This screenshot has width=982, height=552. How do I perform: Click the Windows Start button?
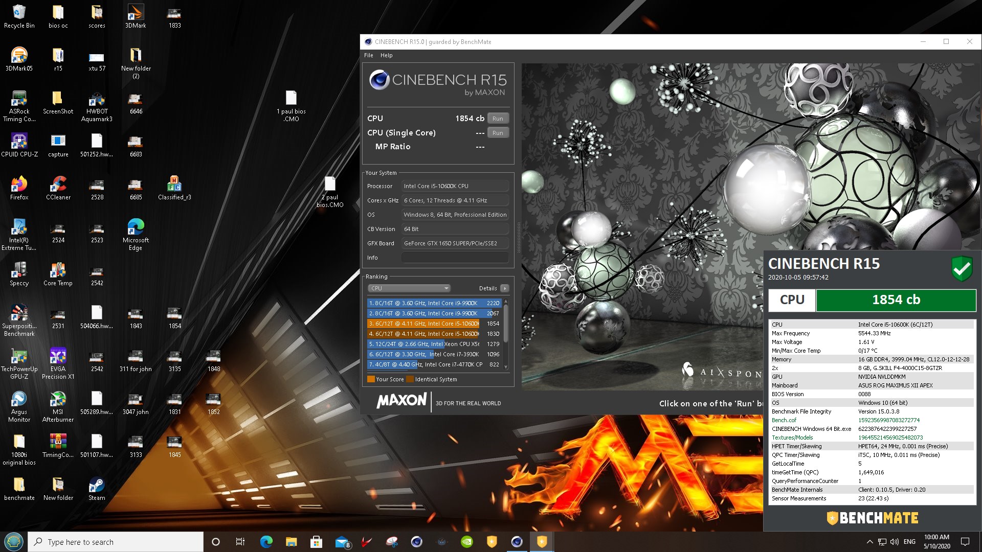14,542
